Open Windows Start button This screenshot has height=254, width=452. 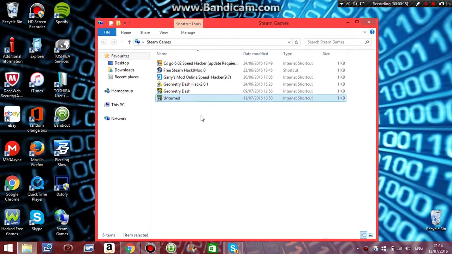click(8, 248)
